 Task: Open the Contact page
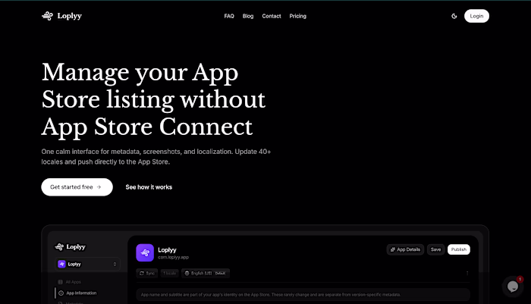click(x=272, y=16)
